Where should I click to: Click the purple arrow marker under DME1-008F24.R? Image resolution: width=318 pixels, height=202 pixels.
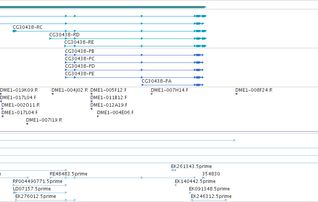pos(237,94)
